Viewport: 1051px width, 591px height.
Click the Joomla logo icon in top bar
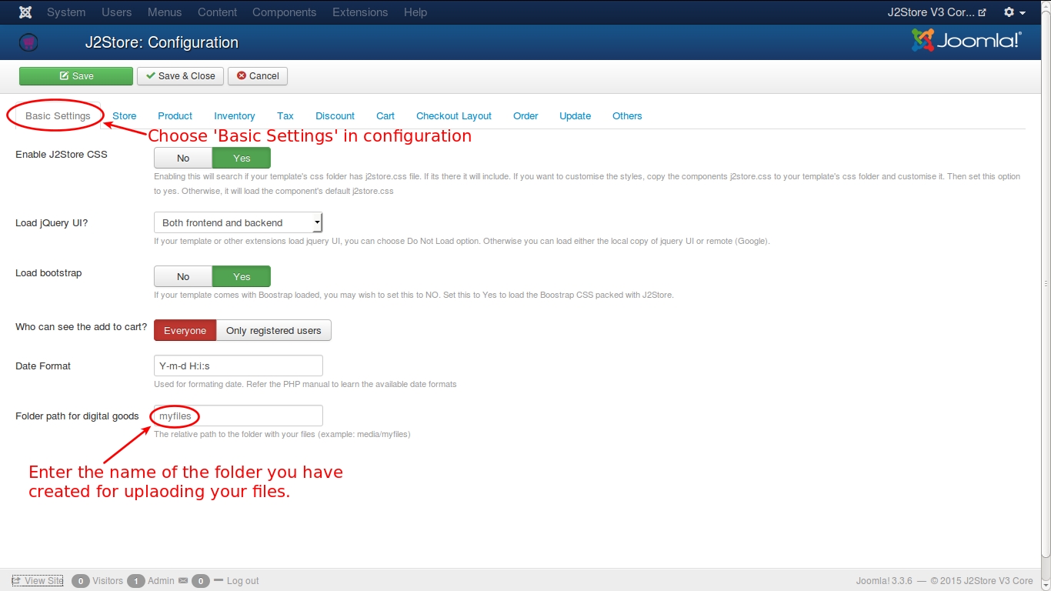click(x=25, y=12)
